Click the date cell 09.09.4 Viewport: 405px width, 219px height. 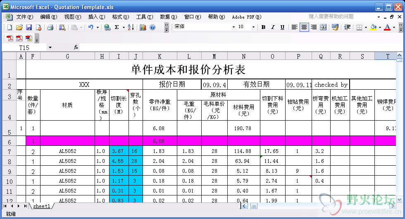coord(214,85)
